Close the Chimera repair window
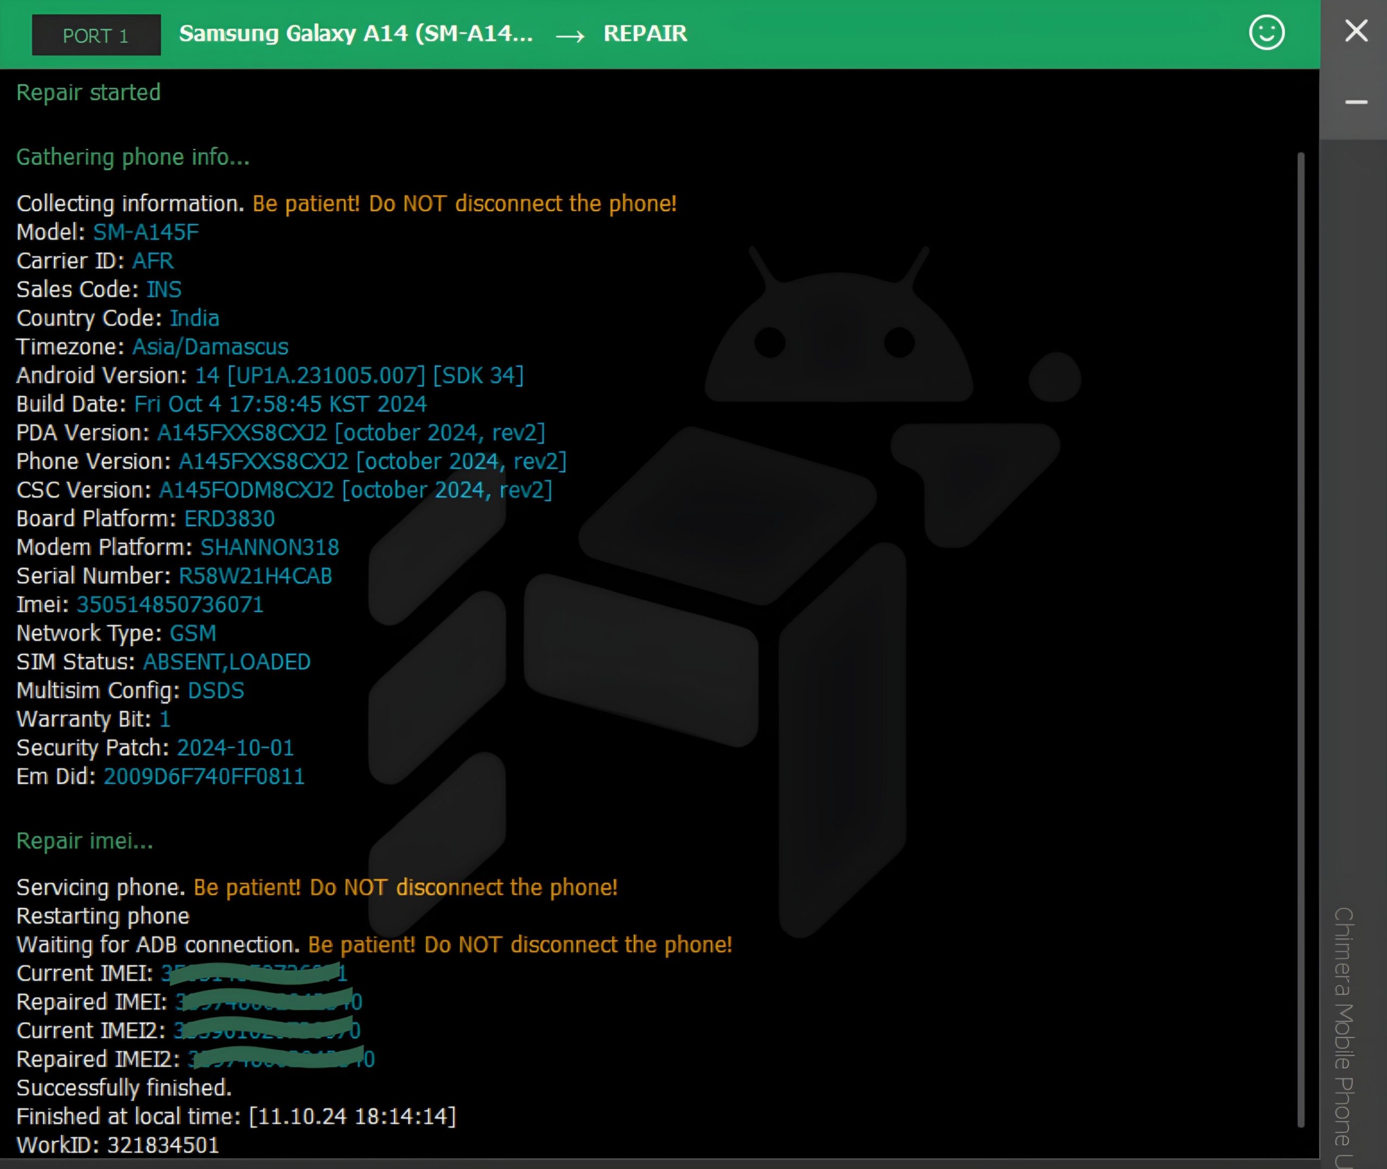1387x1169 pixels. [1356, 30]
